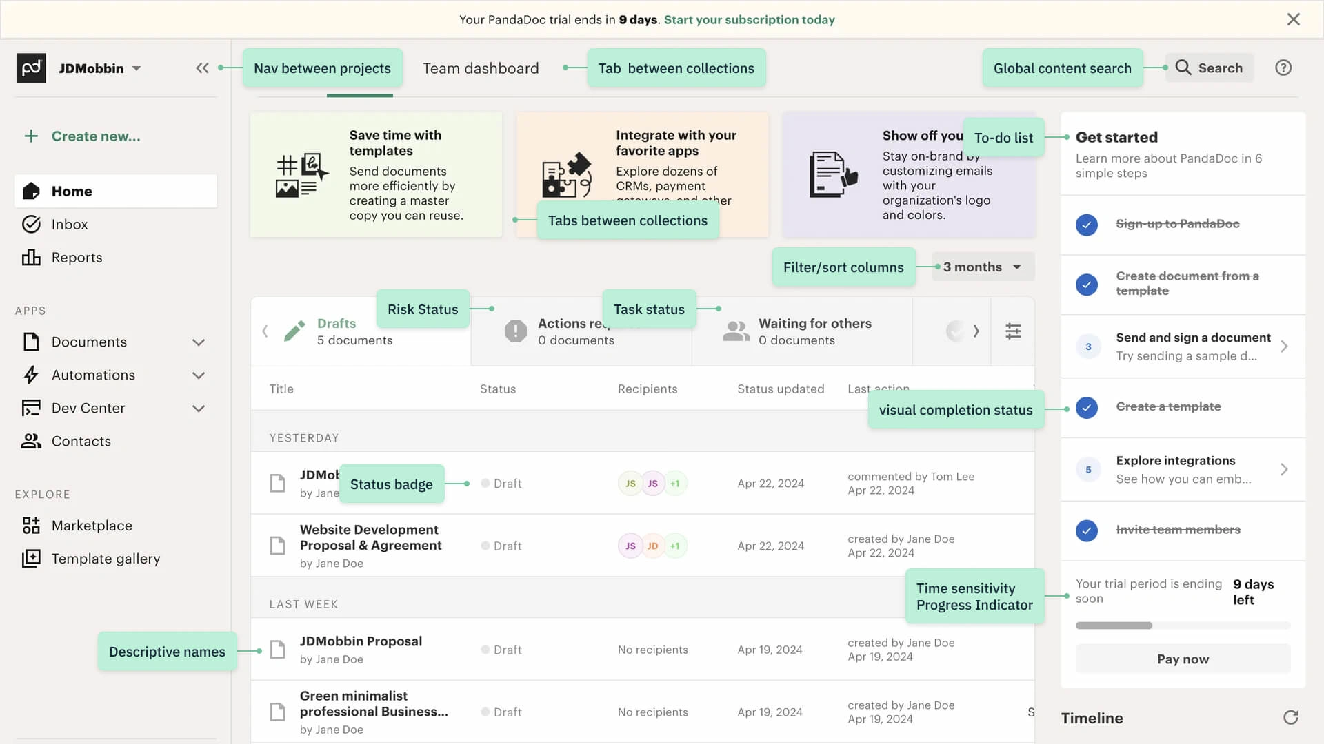This screenshot has height=744, width=1324.
Task: Click the search magnifier icon
Action: (1183, 68)
